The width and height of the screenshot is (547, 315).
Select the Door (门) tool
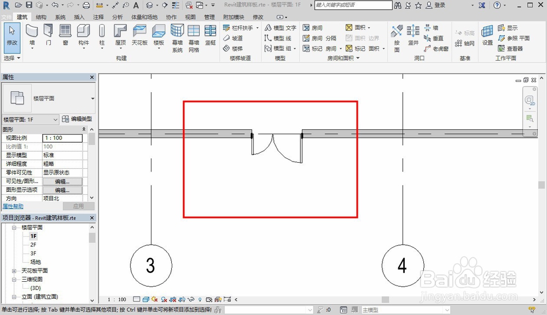pyautogui.click(x=48, y=35)
